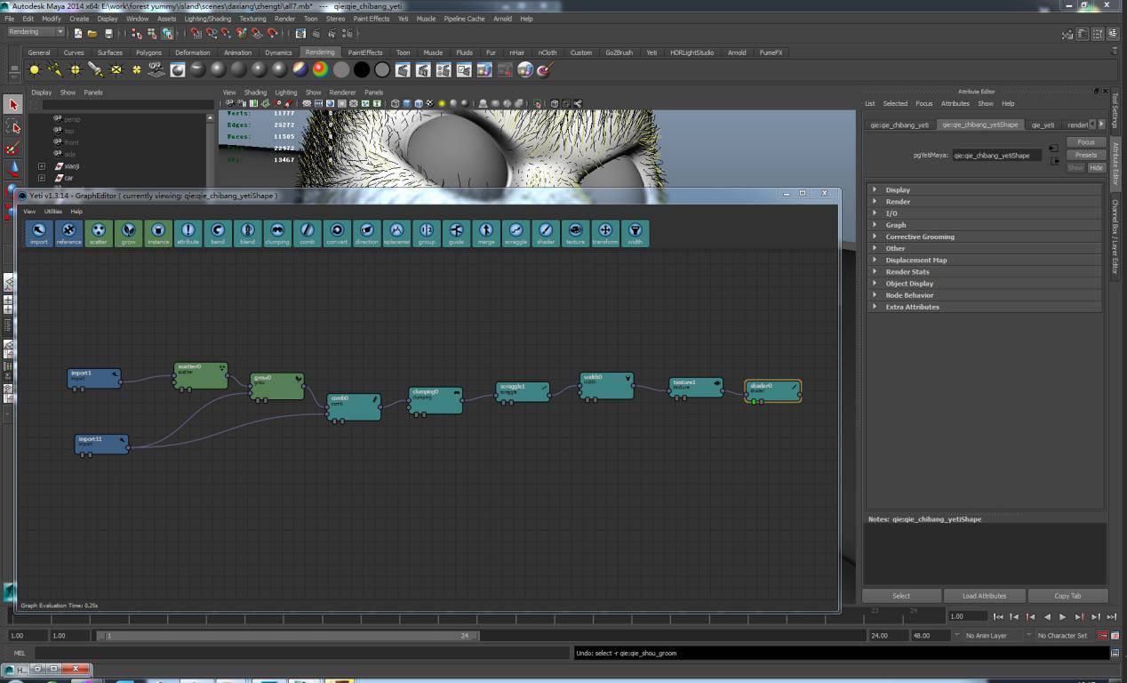Expand the Extra Attributes section
The image size is (1127, 683).
coord(986,307)
